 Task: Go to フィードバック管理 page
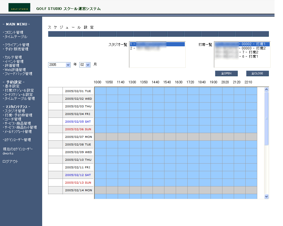point(18,73)
